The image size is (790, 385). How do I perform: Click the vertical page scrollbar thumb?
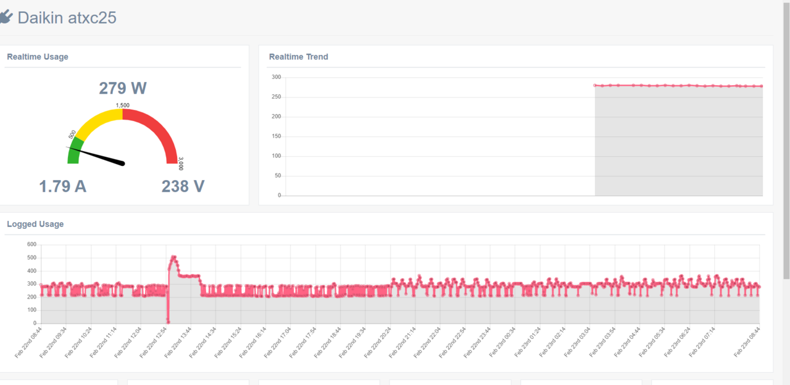tap(786, 139)
